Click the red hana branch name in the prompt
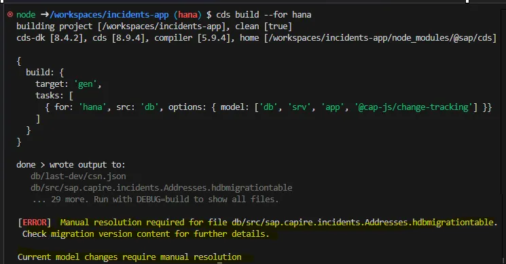Viewport: 506px width, 264px height. coord(187,15)
